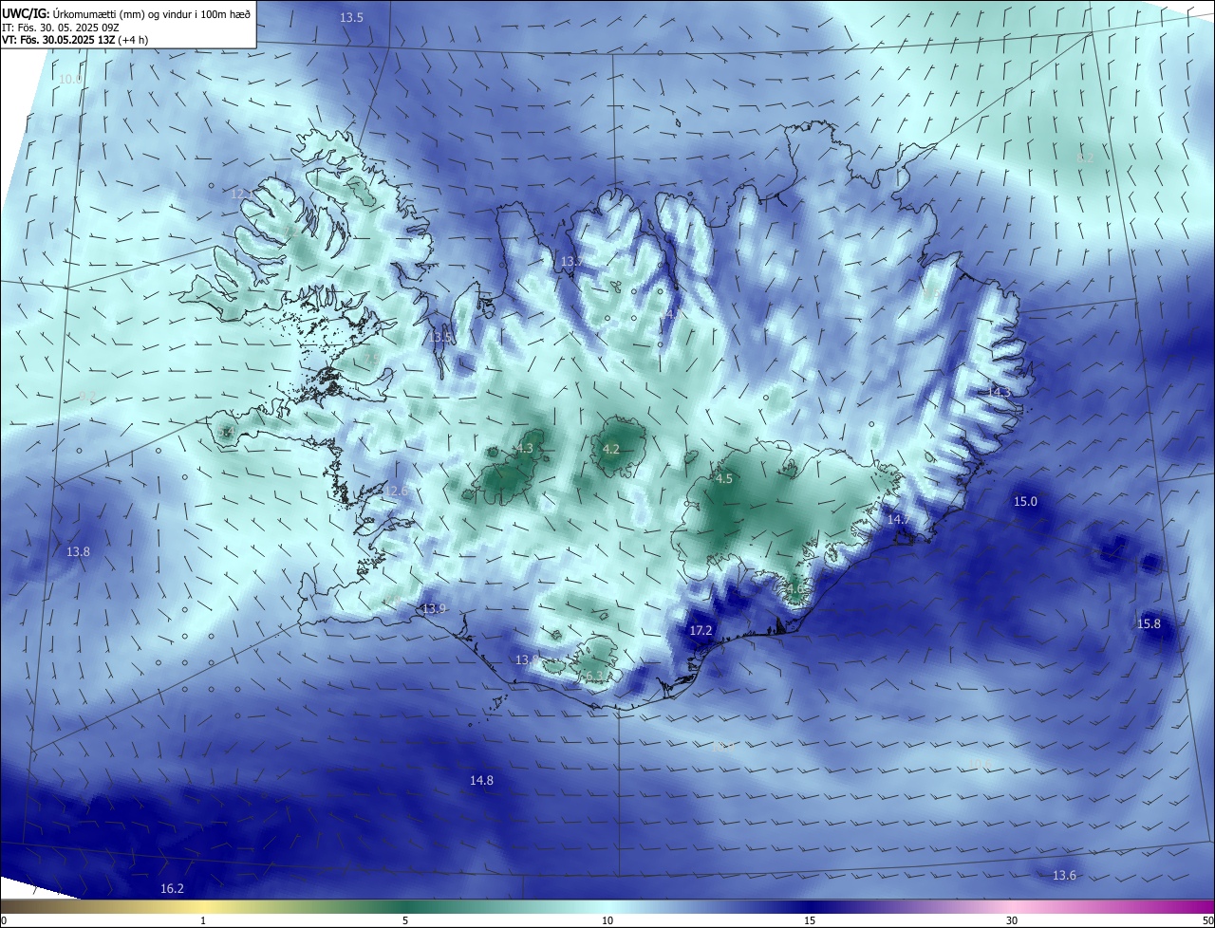Click the 10 tick label on the colour scale

[x=607, y=920]
